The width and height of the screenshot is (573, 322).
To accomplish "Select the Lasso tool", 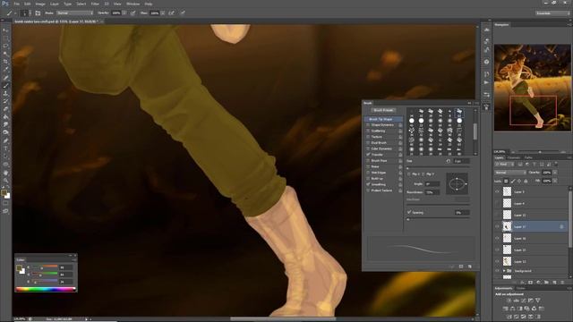I will [x=5, y=46].
